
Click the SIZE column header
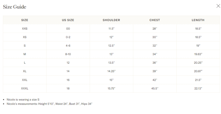tap(25, 20)
